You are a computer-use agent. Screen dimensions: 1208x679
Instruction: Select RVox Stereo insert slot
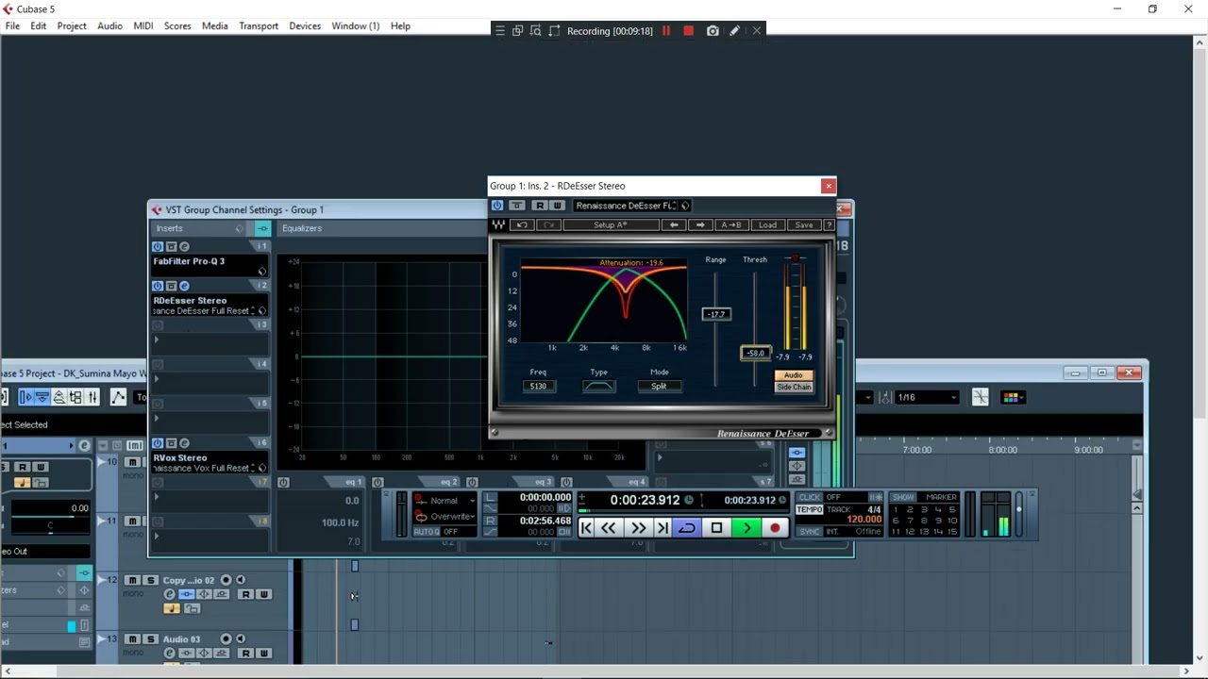click(210, 463)
